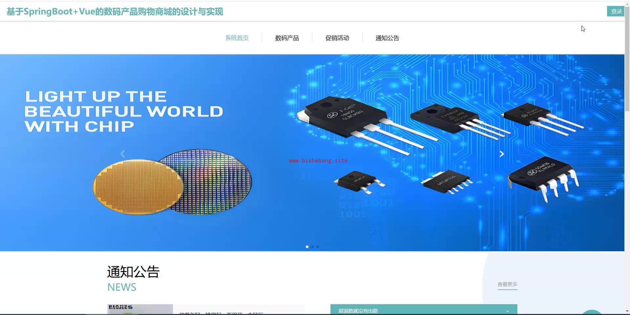Select 通知公告 in the navigation bar
Screen dimensions: 630x315
[x=388, y=38]
